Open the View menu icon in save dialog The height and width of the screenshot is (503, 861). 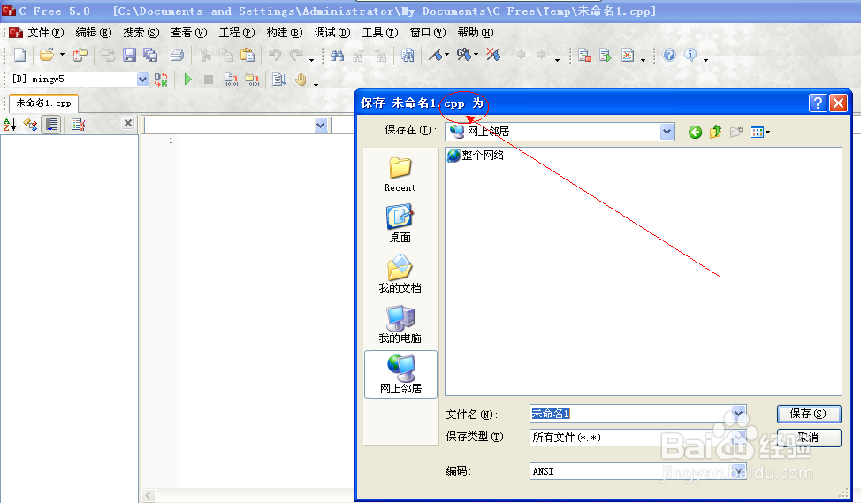point(760,132)
